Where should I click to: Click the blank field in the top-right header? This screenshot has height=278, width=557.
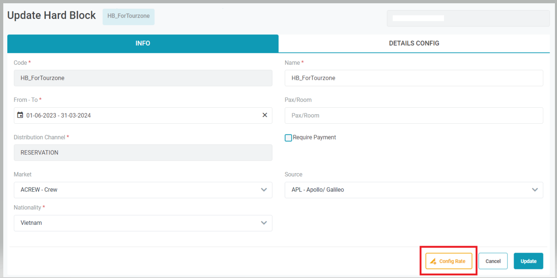[468, 18]
